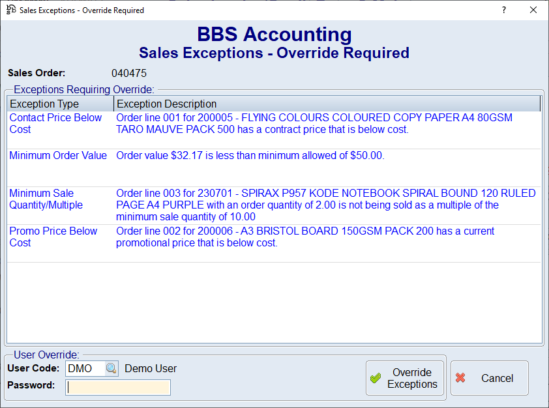Select the Contact Price Below Cost exception
Image resolution: width=549 pixels, height=408 pixels.
(x=55, y=124)
